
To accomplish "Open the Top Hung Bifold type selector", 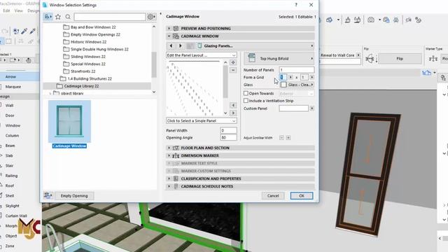I will pyautogui.click(x=279, y=59).
